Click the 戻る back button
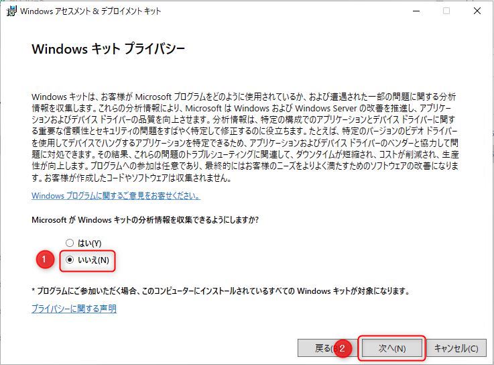This screenshot has height=365, width=494. click(x=327, y=348)
